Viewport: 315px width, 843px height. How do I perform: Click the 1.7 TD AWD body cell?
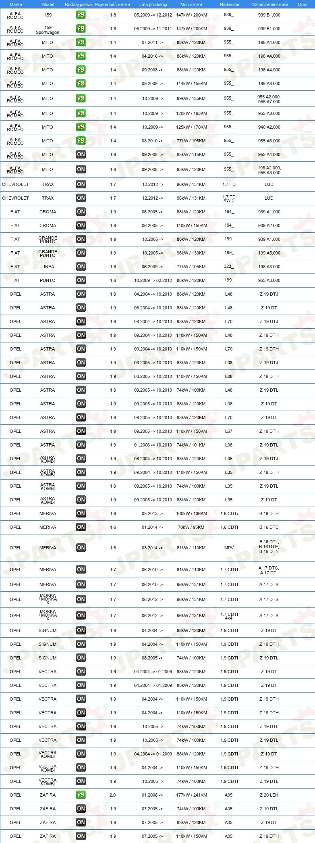point(229,198)
